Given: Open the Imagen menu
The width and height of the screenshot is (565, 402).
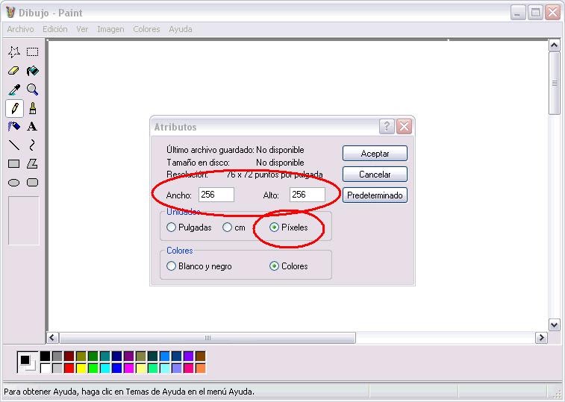Looking at the screenshot, I should pos(110,29).
